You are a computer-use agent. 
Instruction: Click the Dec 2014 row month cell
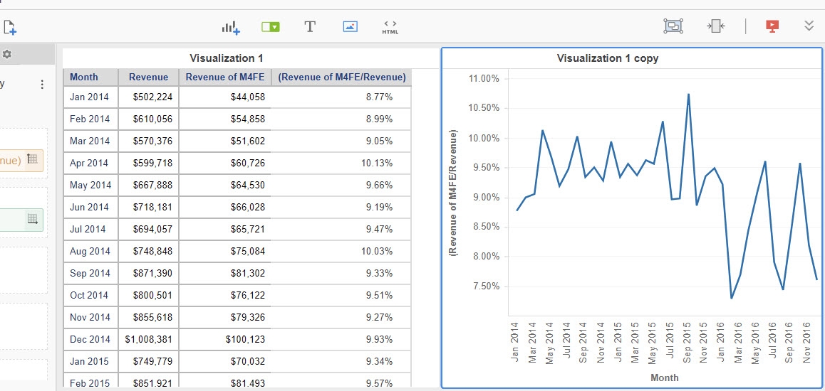(x=90, y=339)
